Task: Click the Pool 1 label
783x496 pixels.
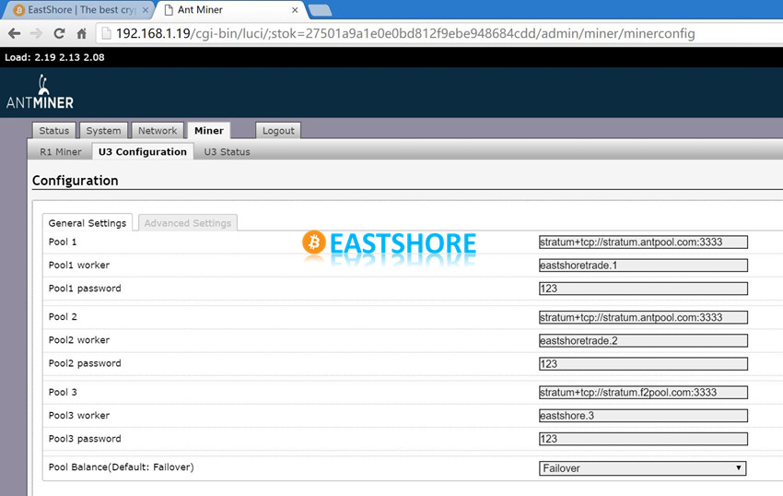Action: point(63,242)
